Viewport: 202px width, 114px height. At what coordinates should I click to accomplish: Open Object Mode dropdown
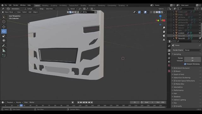(x=9, y=12)
